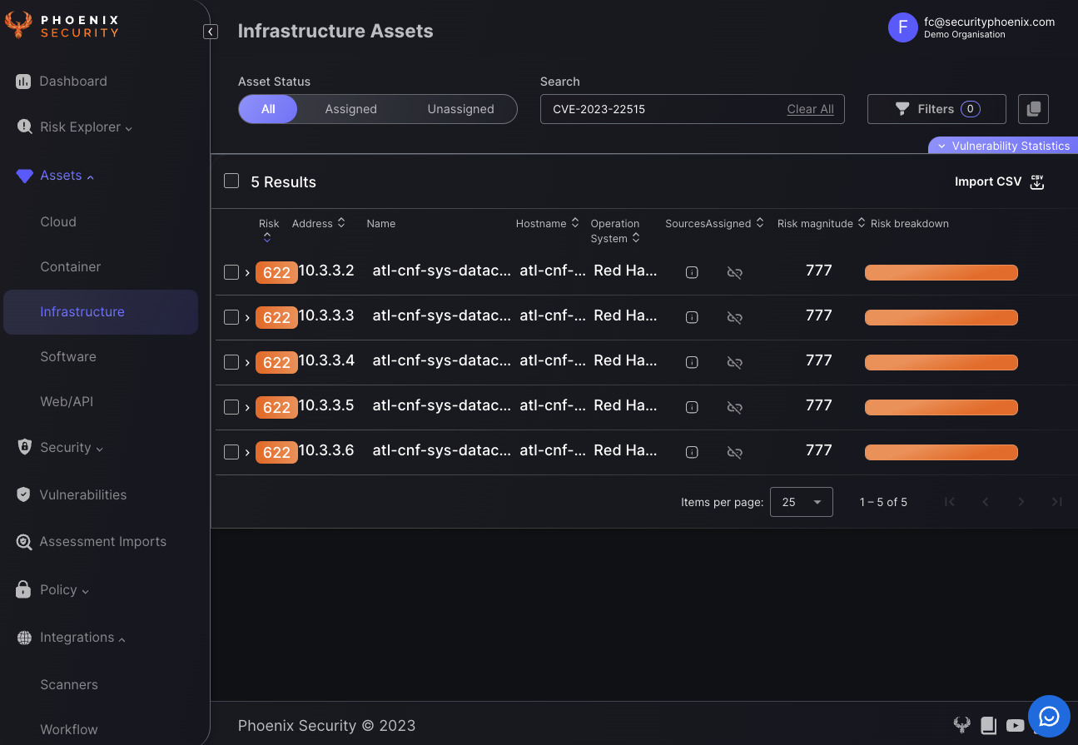Open sources info icon for 10.3.3.3
The height and width of the screenshot is (745, 1078).
(692, 317)
